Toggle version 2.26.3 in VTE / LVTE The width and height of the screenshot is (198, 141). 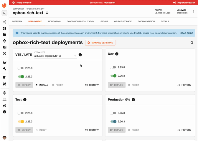pyautogui.click(x=21, y=77)
